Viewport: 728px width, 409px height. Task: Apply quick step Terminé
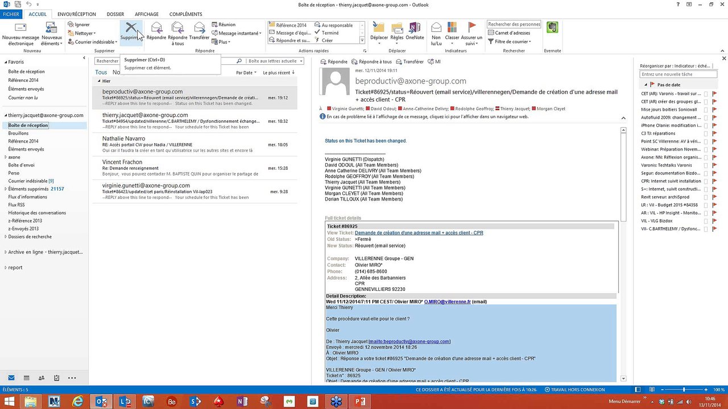coord(326,33)
